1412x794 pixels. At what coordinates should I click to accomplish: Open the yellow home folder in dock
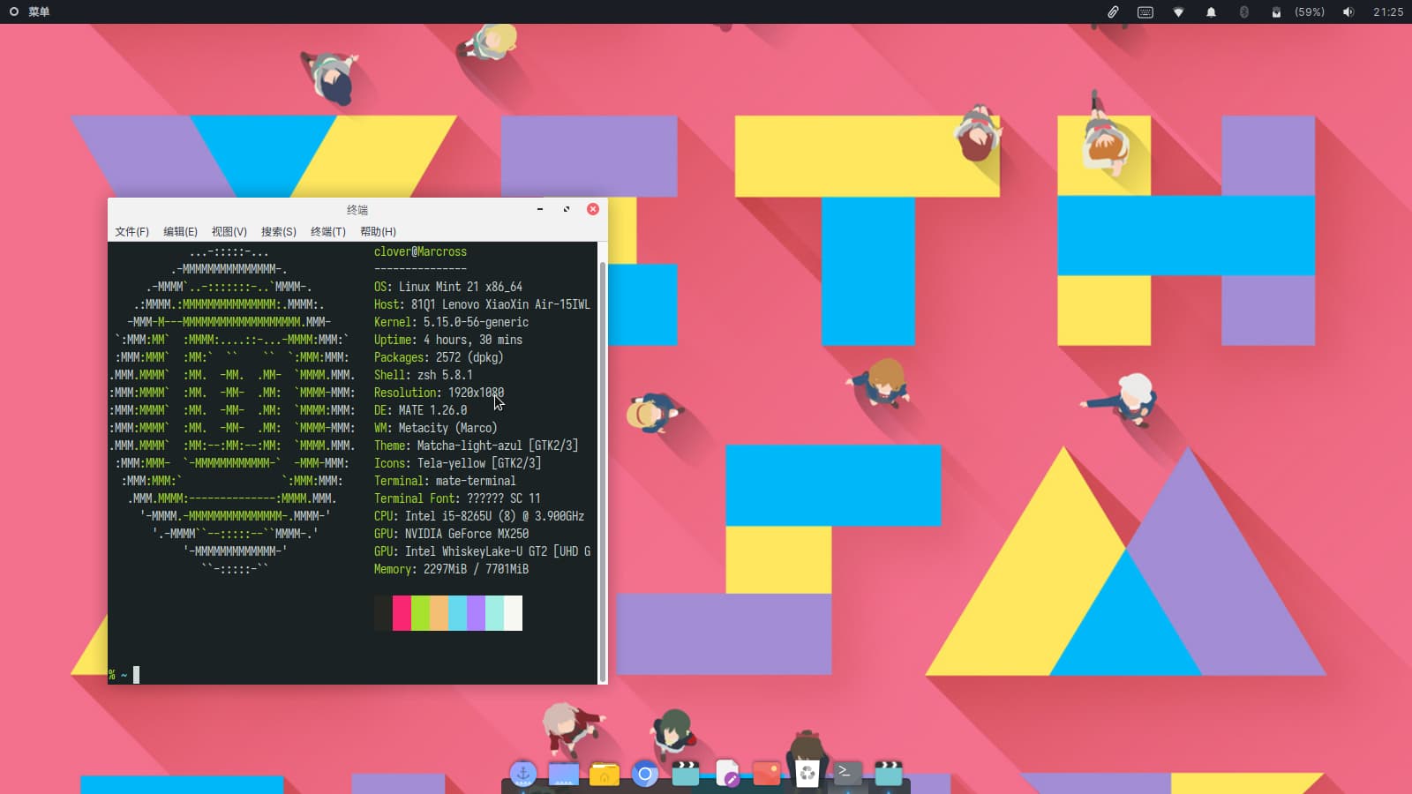coord(605,775)
